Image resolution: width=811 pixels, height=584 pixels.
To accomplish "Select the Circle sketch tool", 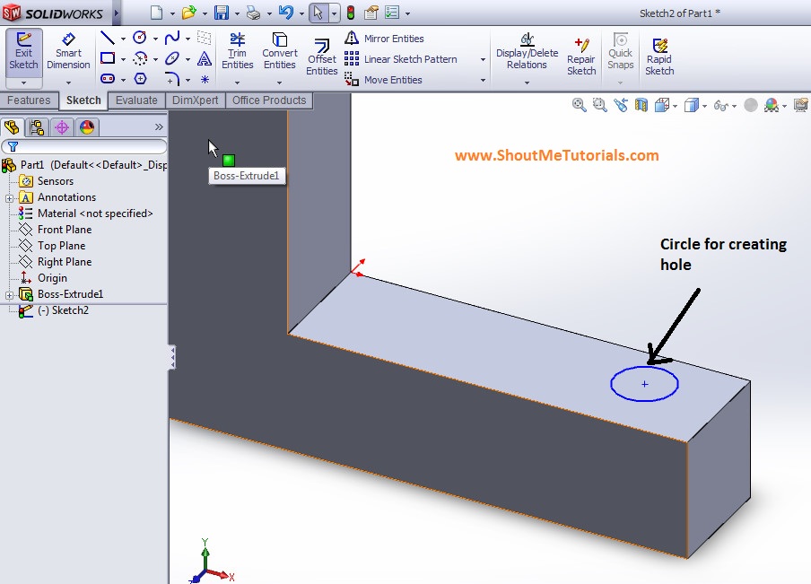I will click(x=140, y=38).
